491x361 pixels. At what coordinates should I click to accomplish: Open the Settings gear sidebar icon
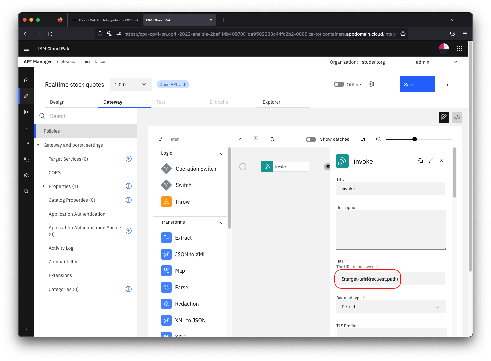[x=26, y=176]
